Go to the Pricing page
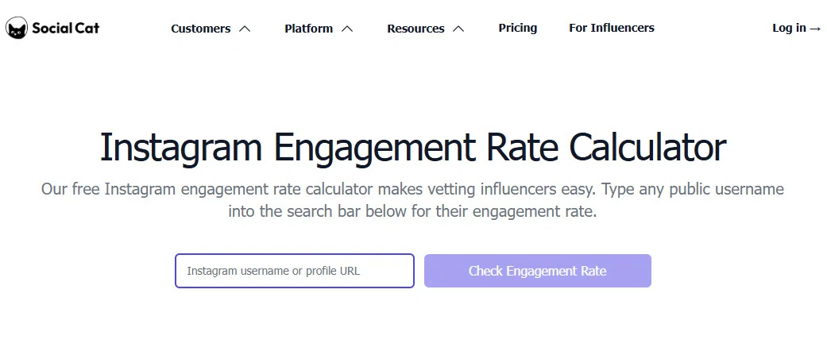This screenshot has width=827, height=351. (x=518, y=28)
